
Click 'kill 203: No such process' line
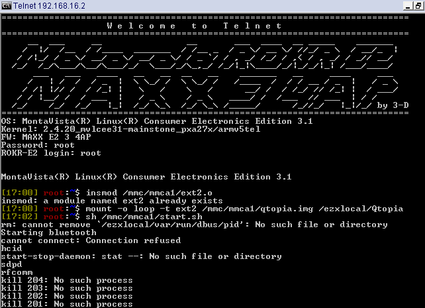pyautogui.click(x=67, y=288)
